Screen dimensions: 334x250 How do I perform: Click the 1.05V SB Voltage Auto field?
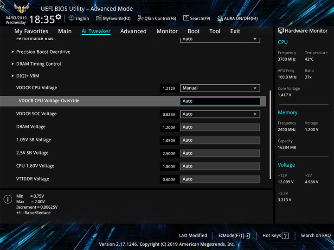pyautogui.click(x=220, y=140)
